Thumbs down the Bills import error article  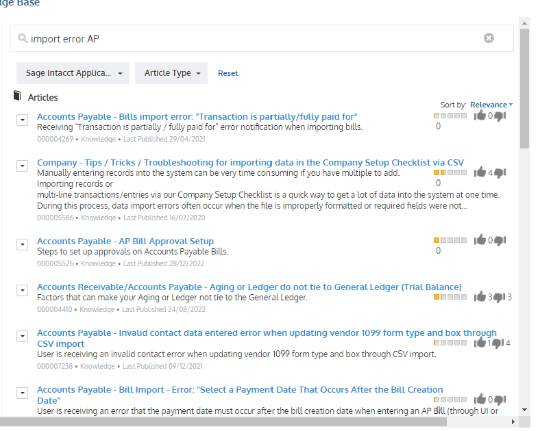tap(500, 116)
